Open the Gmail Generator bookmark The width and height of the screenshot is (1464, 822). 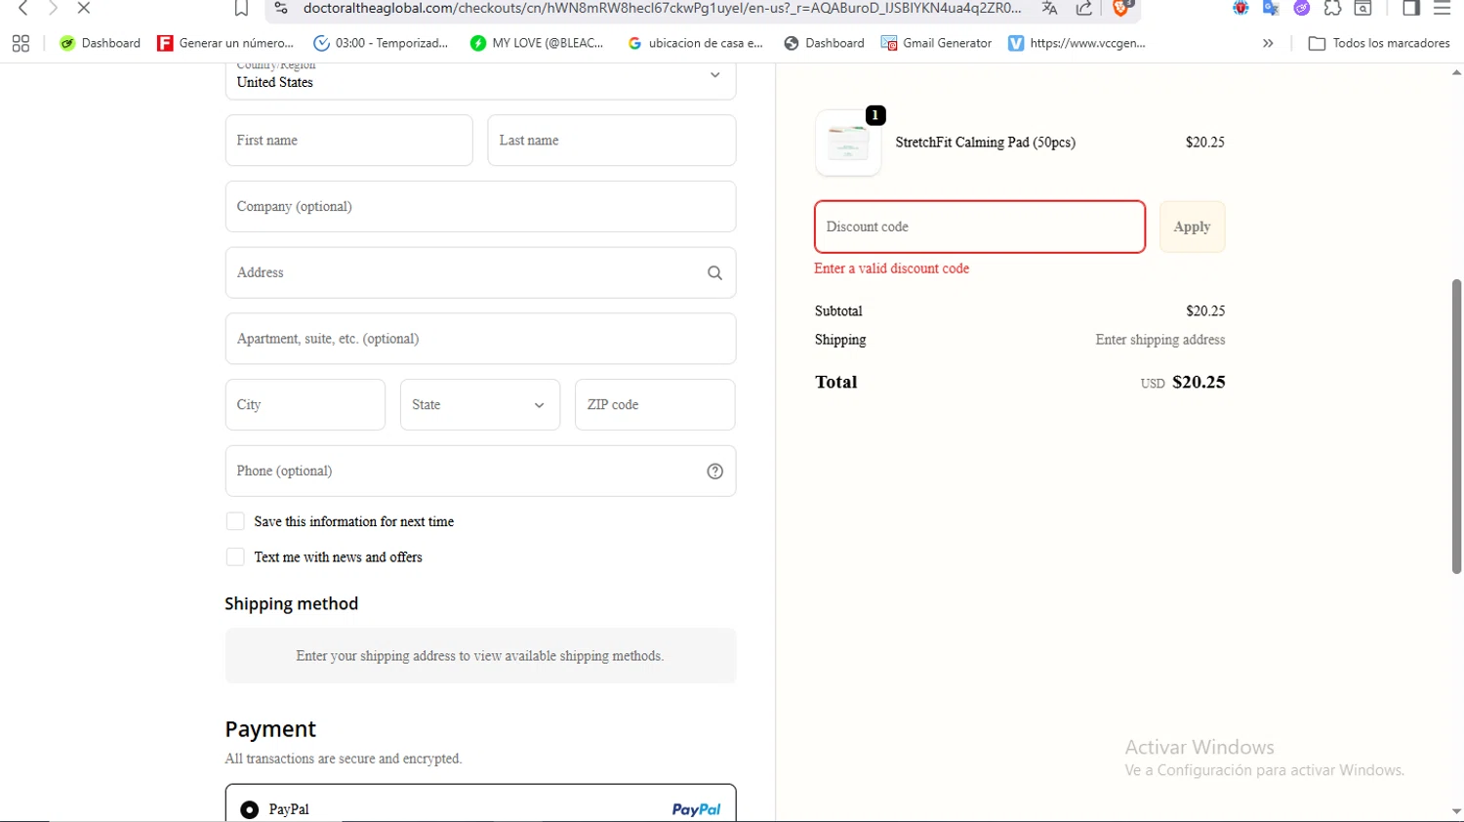[936, 43]
